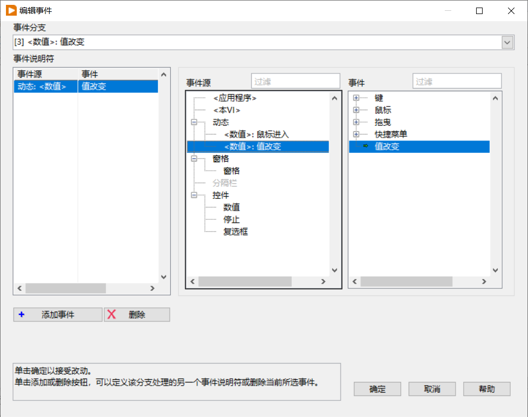Click the 事件 filter input field
This screenshot has width=528, height=417.
pos(457,80)
